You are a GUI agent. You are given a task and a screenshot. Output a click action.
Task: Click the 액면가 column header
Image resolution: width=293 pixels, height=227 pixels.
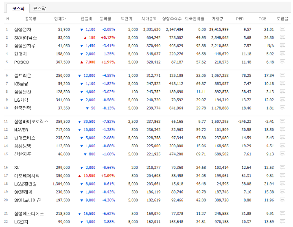(x=127, y=19)
